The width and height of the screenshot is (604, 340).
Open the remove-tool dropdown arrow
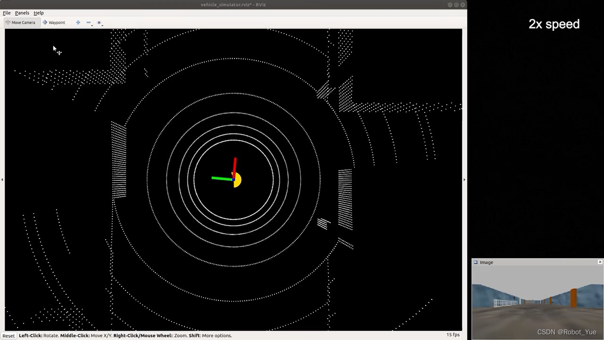[92, 25]
